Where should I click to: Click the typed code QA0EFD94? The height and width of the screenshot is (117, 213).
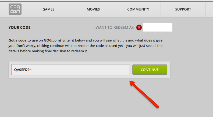click(x=23, y=70)
